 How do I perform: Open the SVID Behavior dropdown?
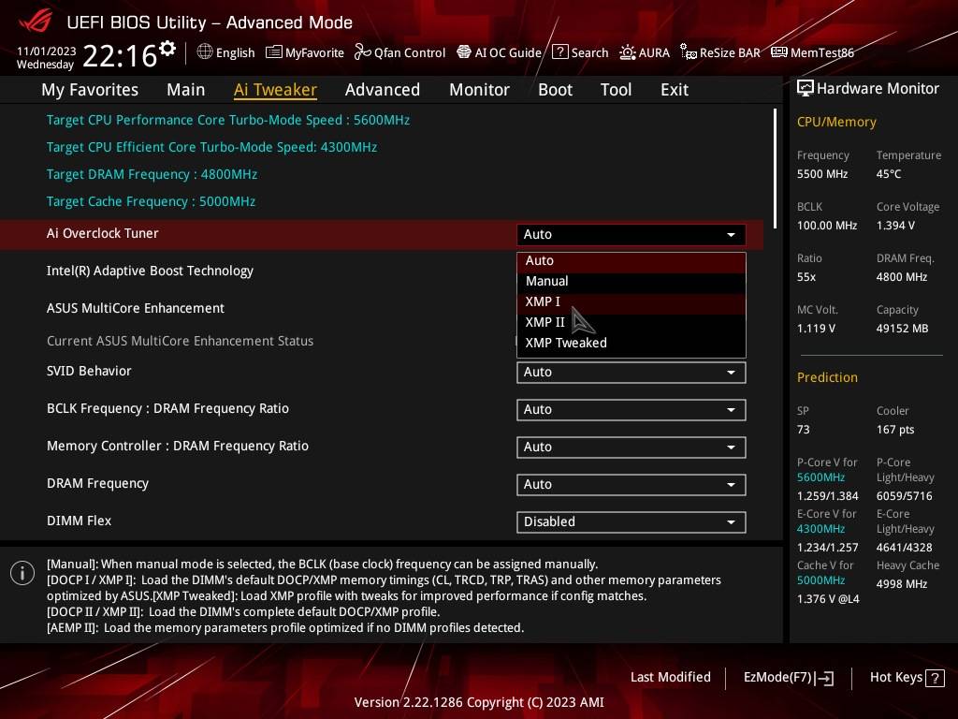(x=631, y=372)
